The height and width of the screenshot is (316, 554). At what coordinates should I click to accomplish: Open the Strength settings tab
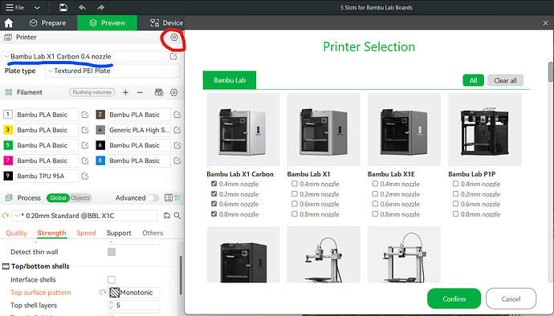51,233
